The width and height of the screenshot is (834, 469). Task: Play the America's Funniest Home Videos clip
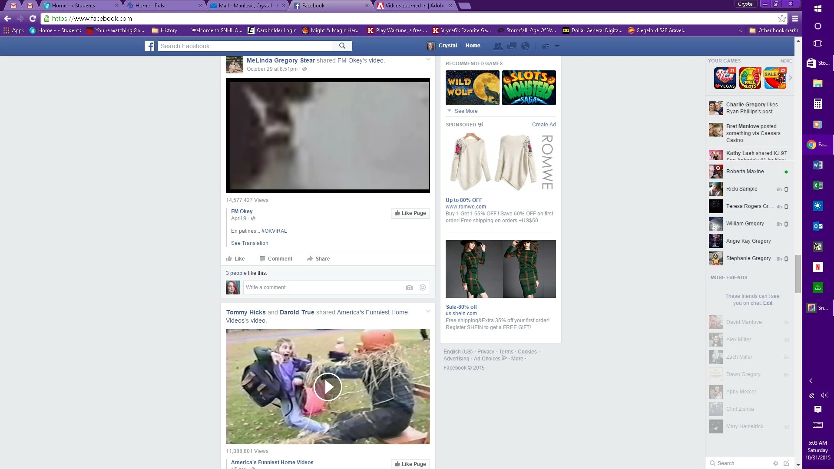(x=328, y=387)
